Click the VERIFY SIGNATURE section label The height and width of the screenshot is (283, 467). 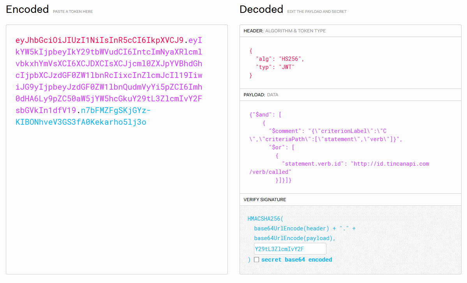pyautogui.click(x=265, y=200)
